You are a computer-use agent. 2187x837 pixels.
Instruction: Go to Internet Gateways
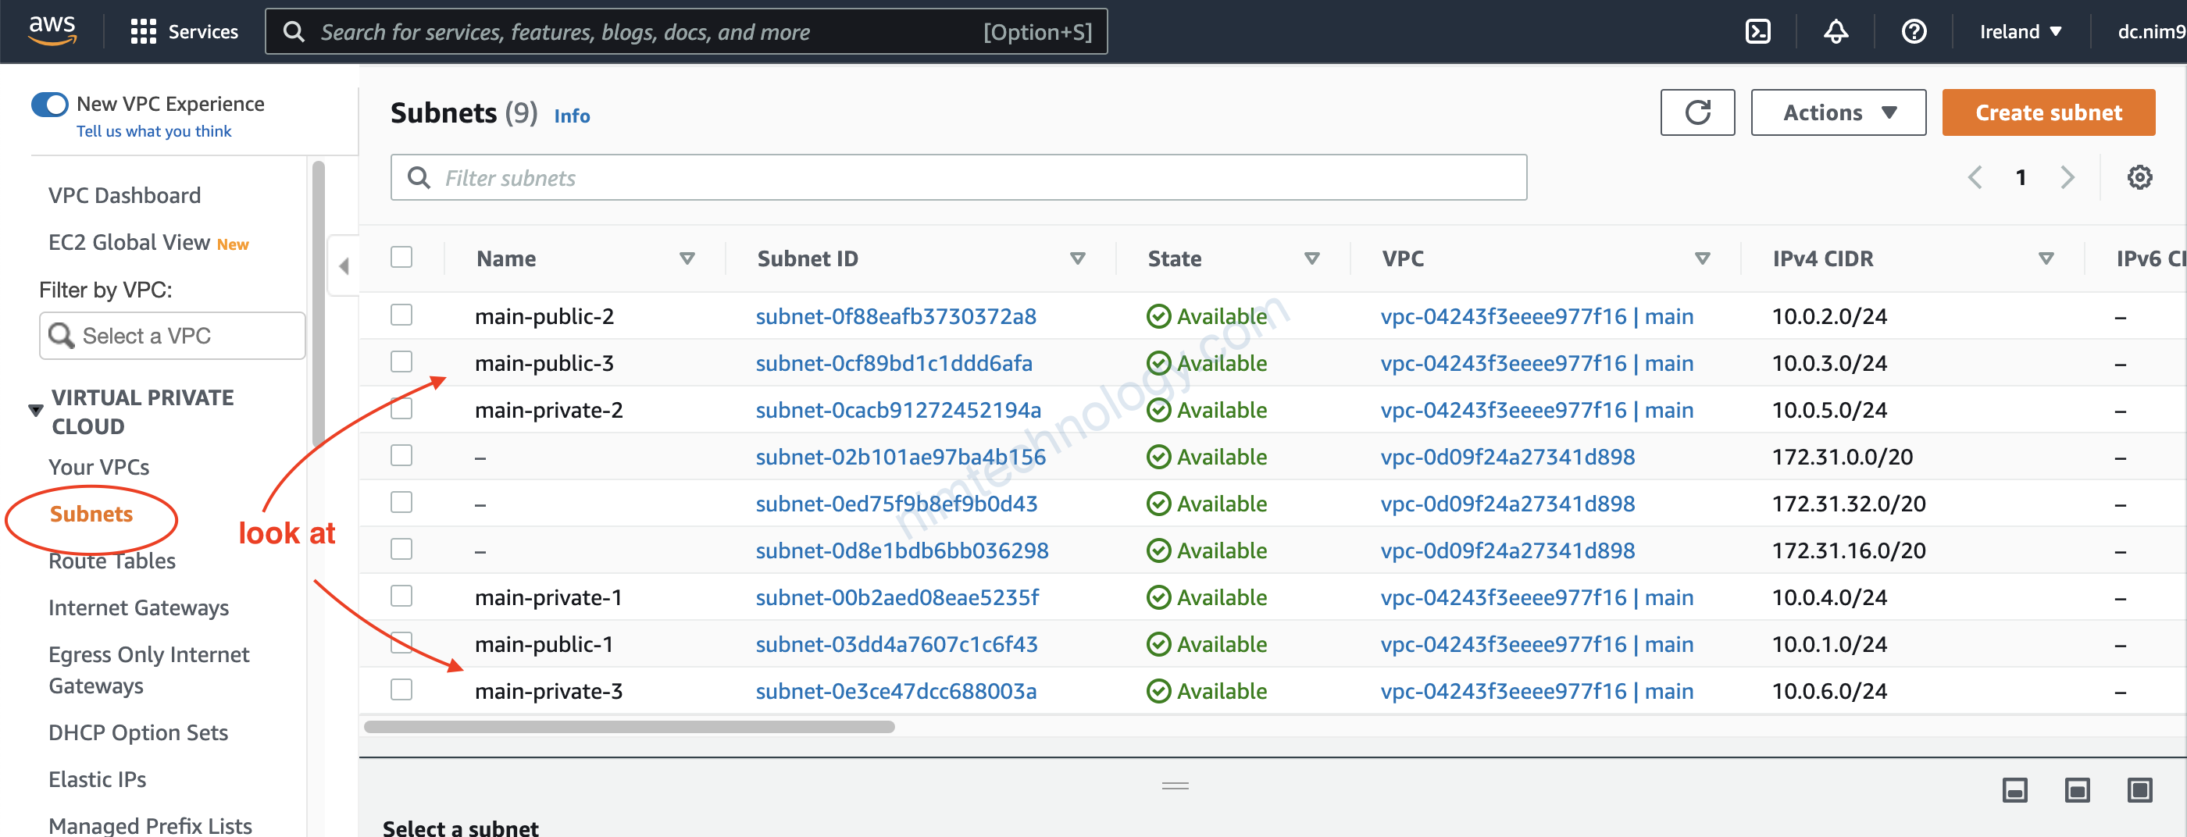[x=138, y=607]
